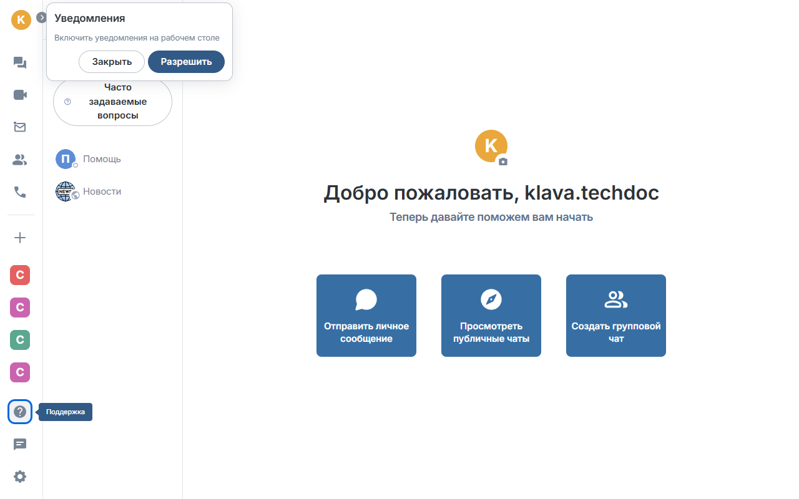799x499 pixels.
Task: Open the feedback message icon
Action: click(20, 444)
